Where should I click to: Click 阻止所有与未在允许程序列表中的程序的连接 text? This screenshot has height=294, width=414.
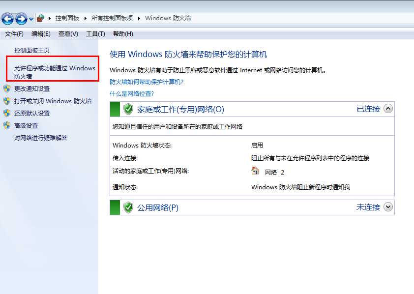310,158
